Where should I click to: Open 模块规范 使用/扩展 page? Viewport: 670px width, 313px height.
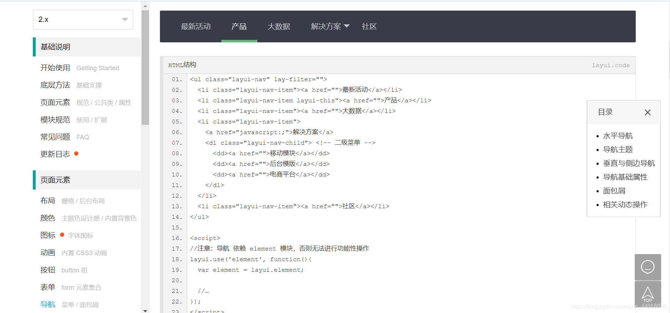point(73,120)
